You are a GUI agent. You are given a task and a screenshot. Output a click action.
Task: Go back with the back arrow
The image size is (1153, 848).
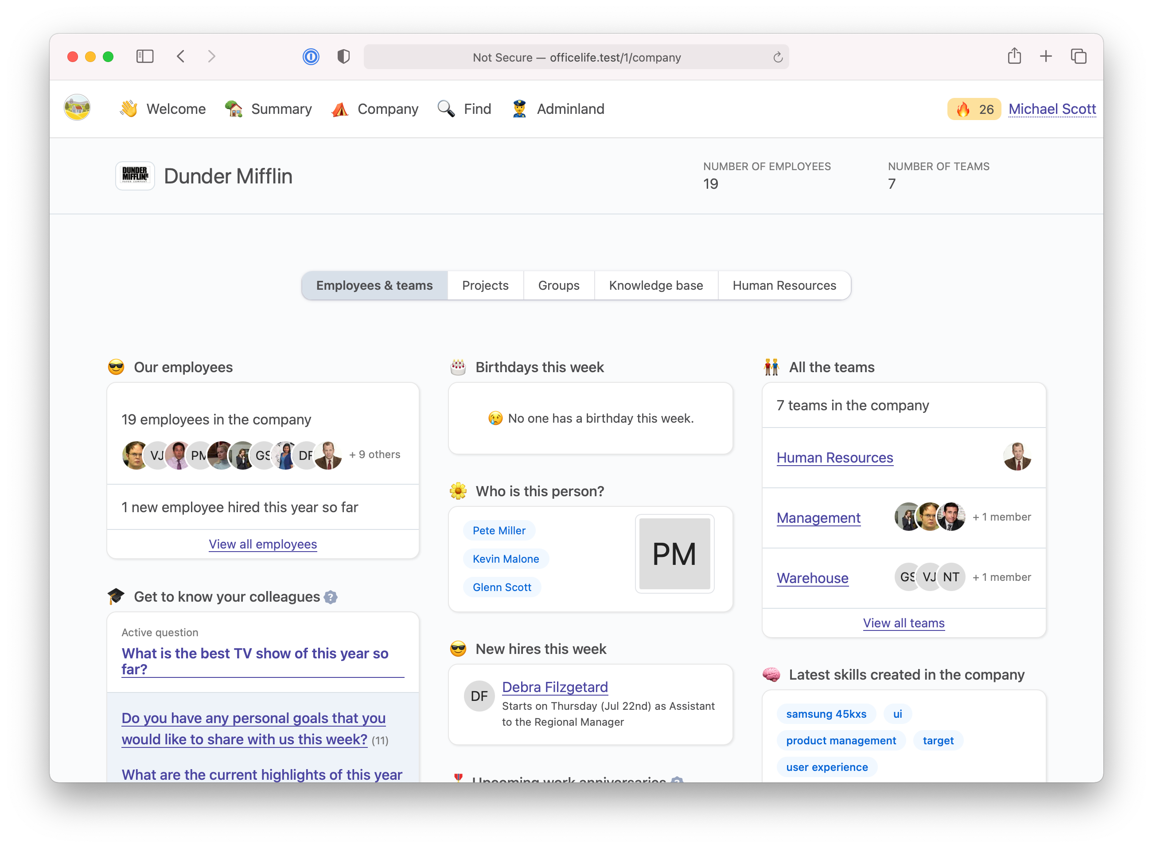click(x=181, y=56)
